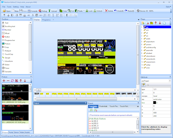This screenshot has height=138, width=173.
Task: Move picture down in Picture panel
Action: (25, 81)
